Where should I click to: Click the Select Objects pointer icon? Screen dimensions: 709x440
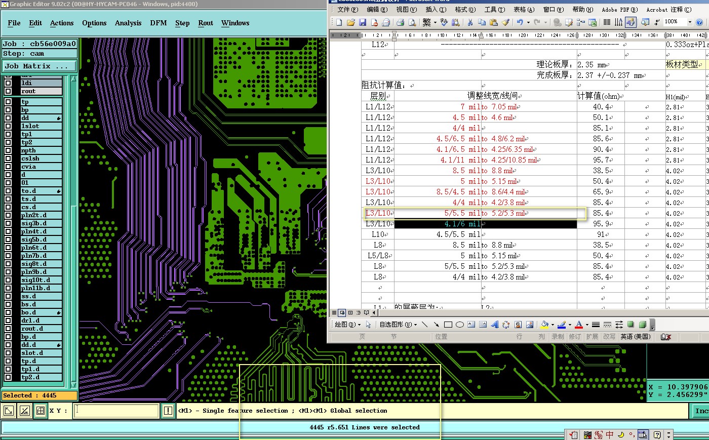click(x=368, y=325)
